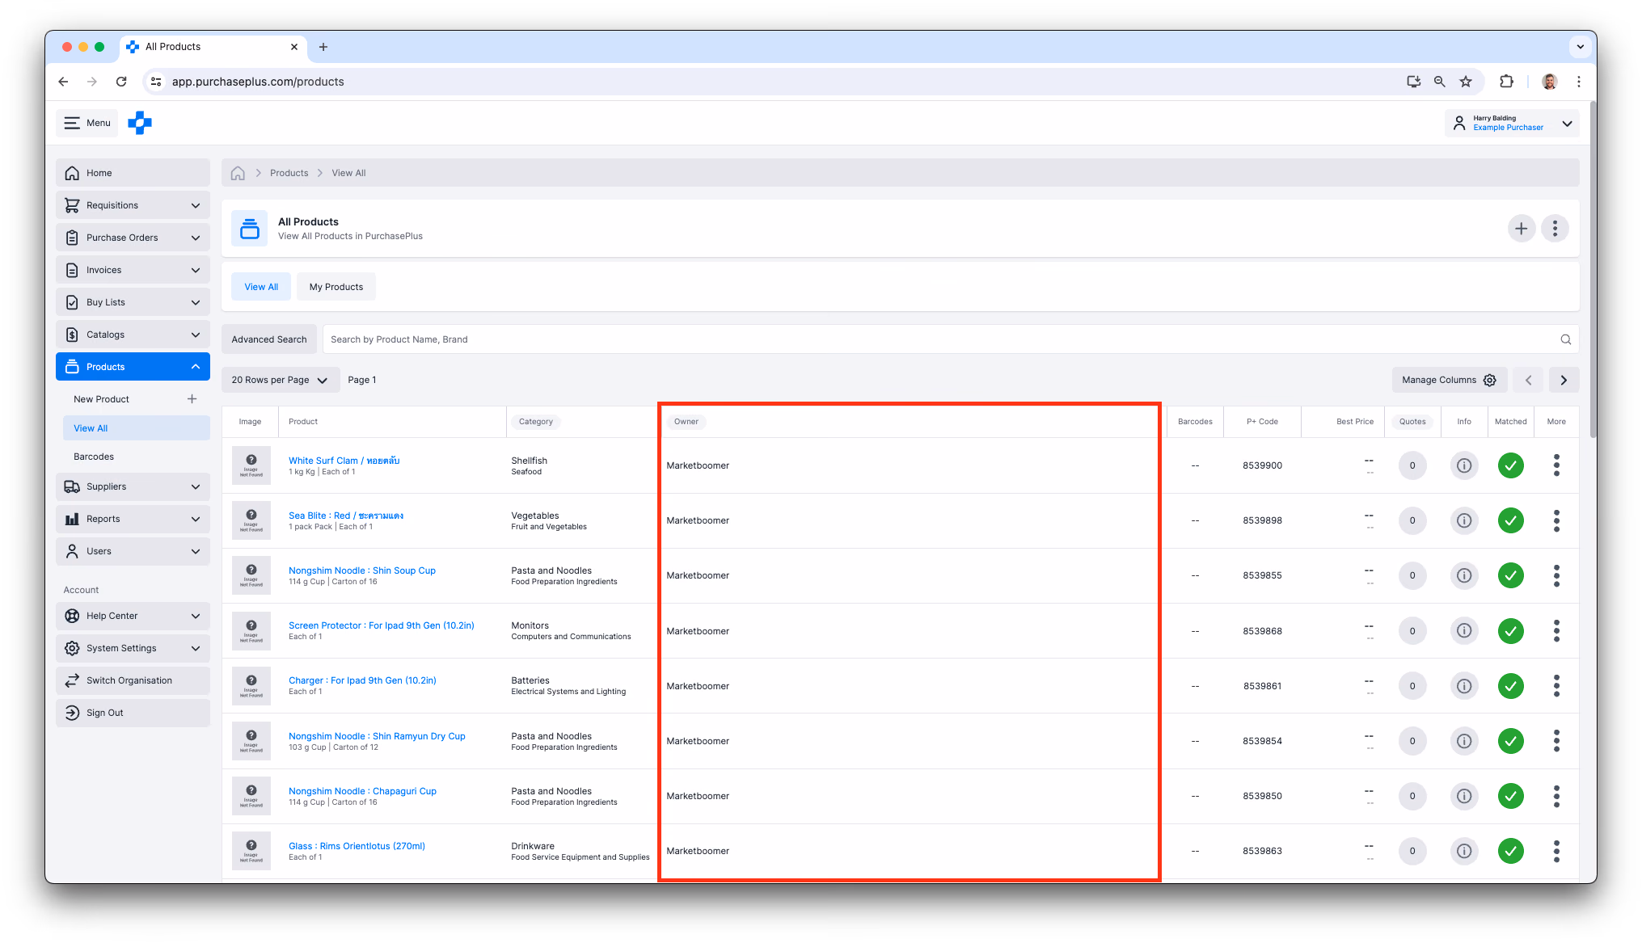The width and height of the screenshot is (1642, 943).
Task: Open System Settings in sidebar
Action: coord(133,648)
